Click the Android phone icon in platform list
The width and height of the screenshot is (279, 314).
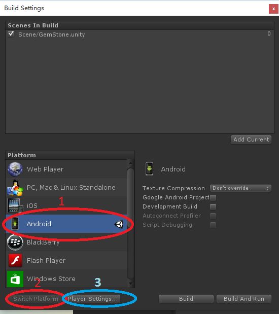click(15, 224)
